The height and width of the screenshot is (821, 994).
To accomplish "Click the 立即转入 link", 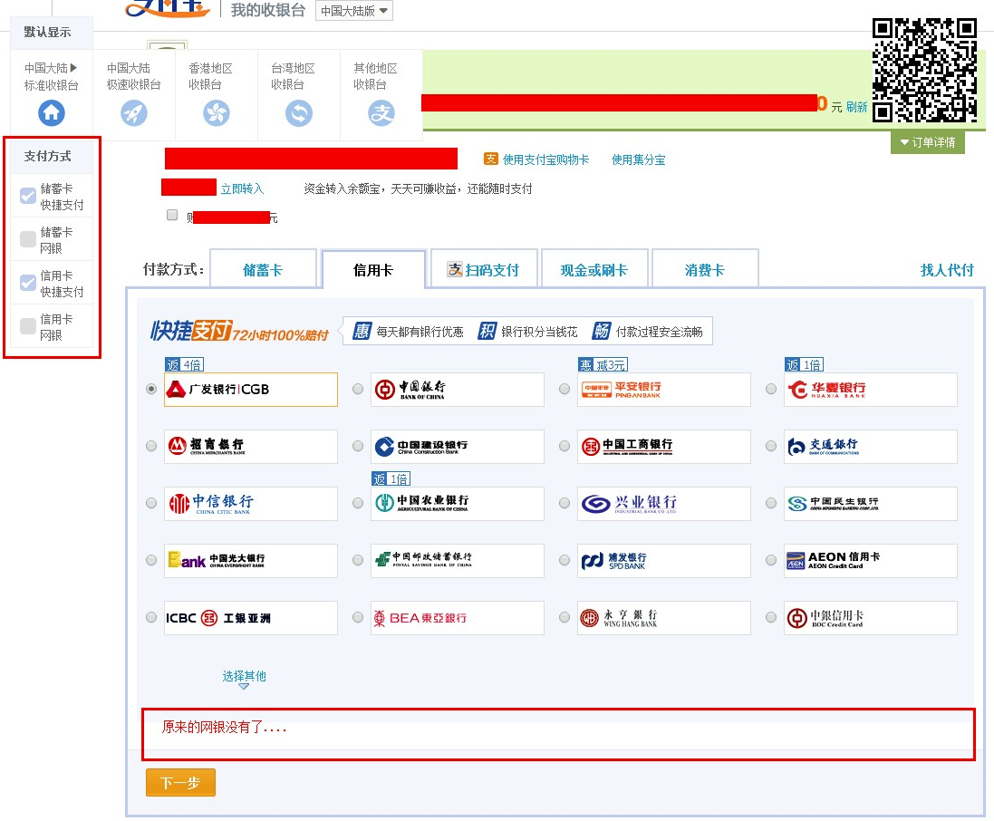I will click(x=242, y=188).
